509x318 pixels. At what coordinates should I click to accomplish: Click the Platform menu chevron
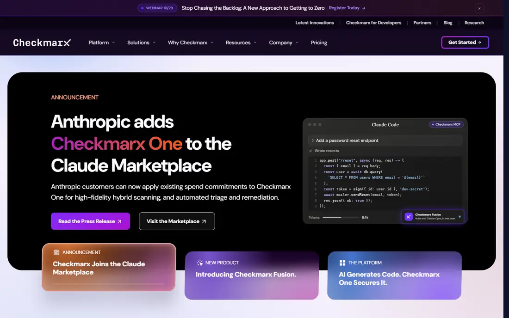pyautogui.click(x=113, y=43)
